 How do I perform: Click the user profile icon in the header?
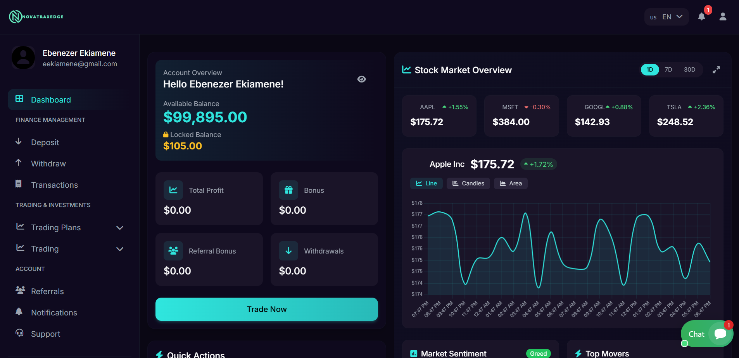[723, 17]
